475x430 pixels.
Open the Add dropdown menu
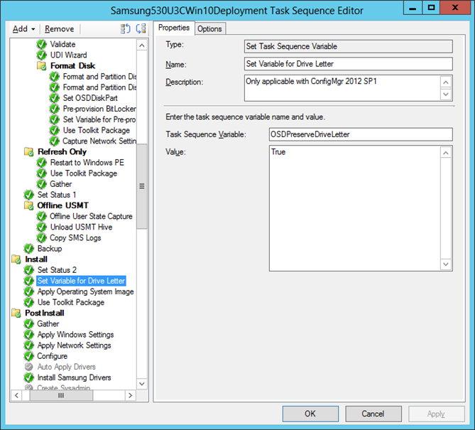(23, 29)
